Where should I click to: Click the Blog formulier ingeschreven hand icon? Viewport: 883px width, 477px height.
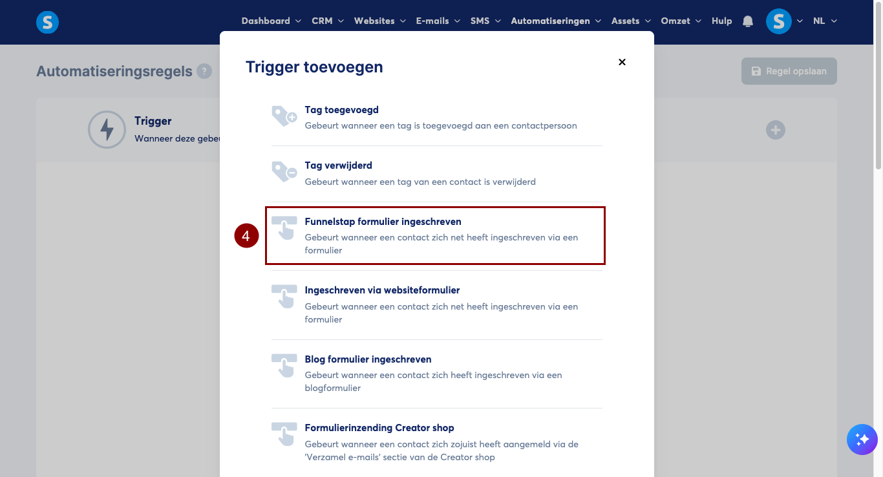(x=284, y=366)
